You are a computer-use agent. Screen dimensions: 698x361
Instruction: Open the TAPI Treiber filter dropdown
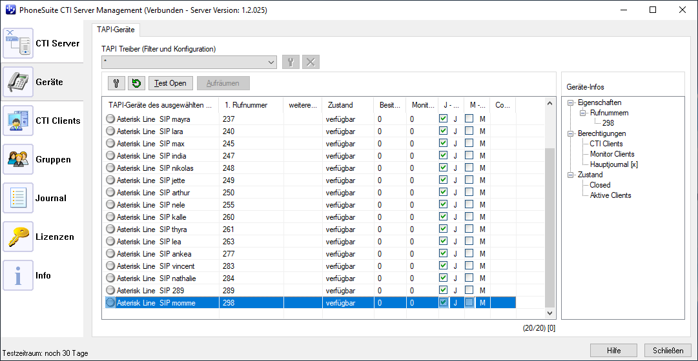tap(271, 62)
